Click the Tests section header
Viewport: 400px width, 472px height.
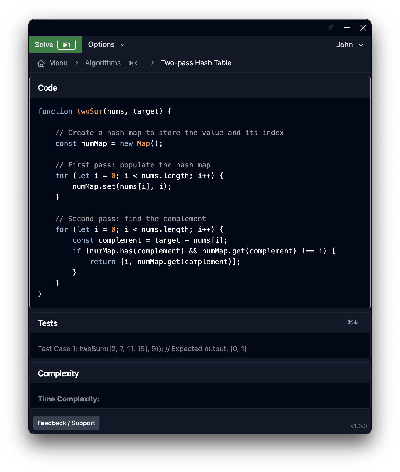point(200,323)
